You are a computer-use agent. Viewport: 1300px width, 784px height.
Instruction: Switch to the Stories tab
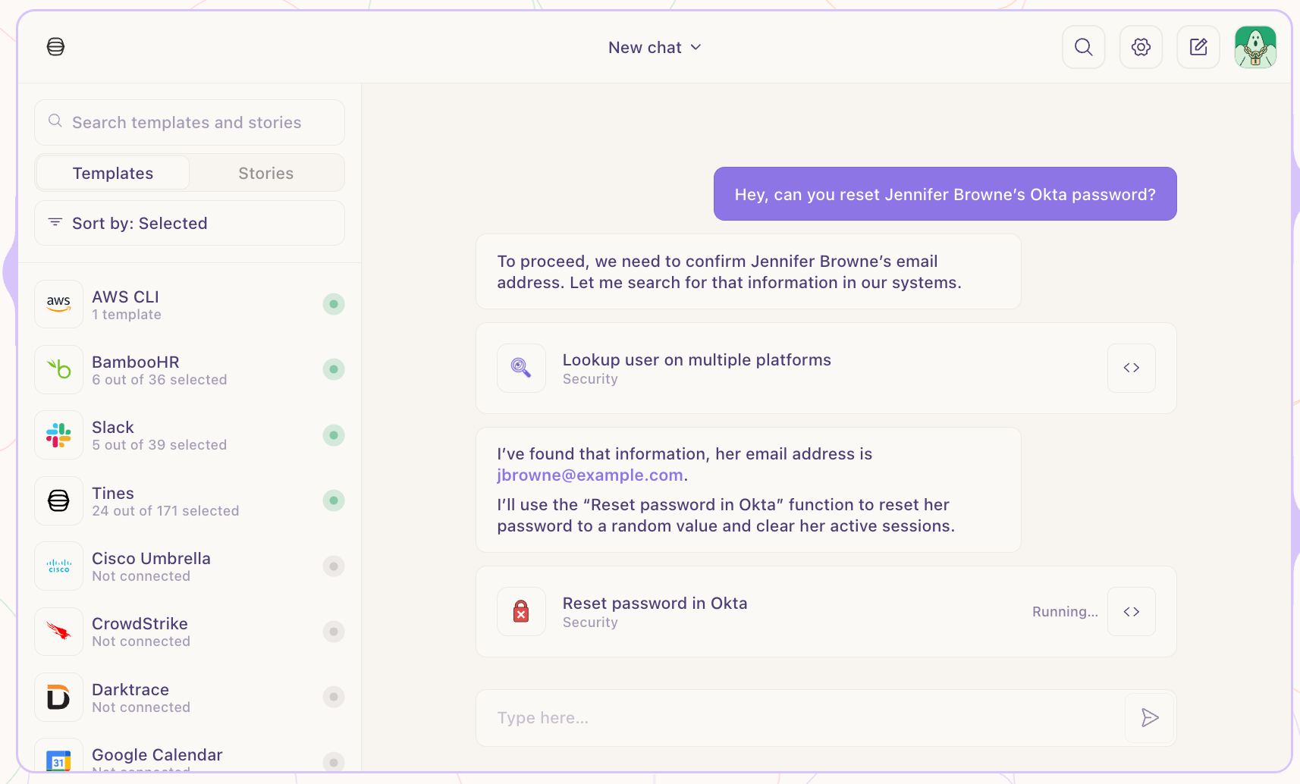pyautogui.click(x=265, y=173)
